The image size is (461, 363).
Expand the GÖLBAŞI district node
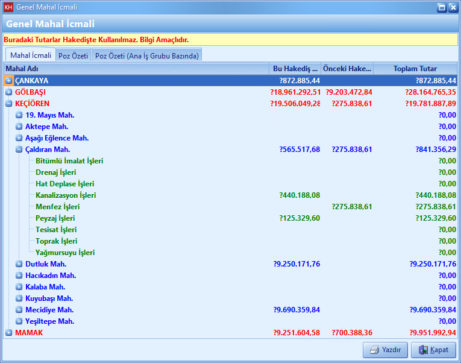point(9,92)
